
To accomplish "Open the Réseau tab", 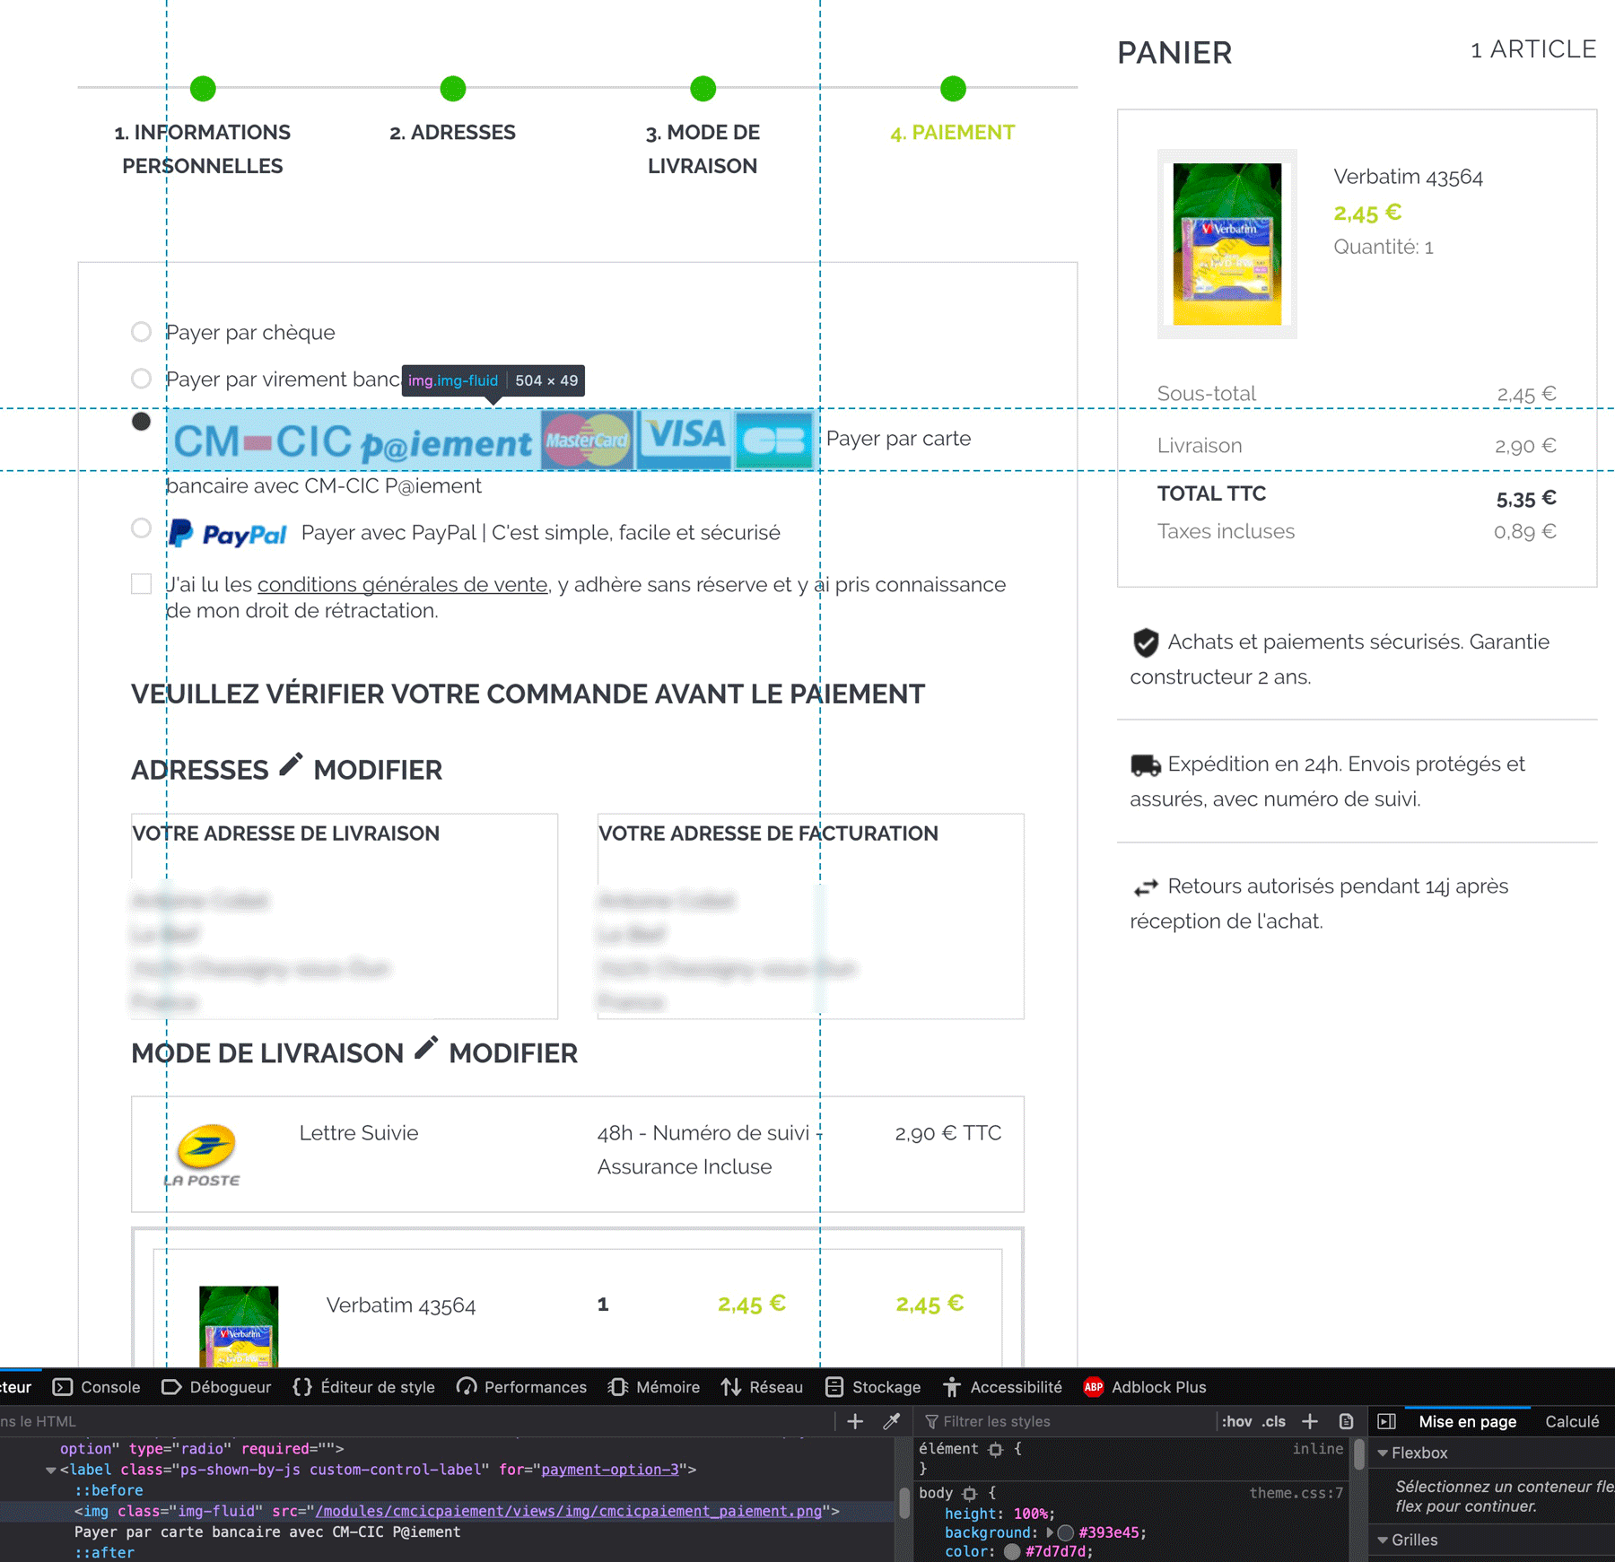I will point(763,1387).
